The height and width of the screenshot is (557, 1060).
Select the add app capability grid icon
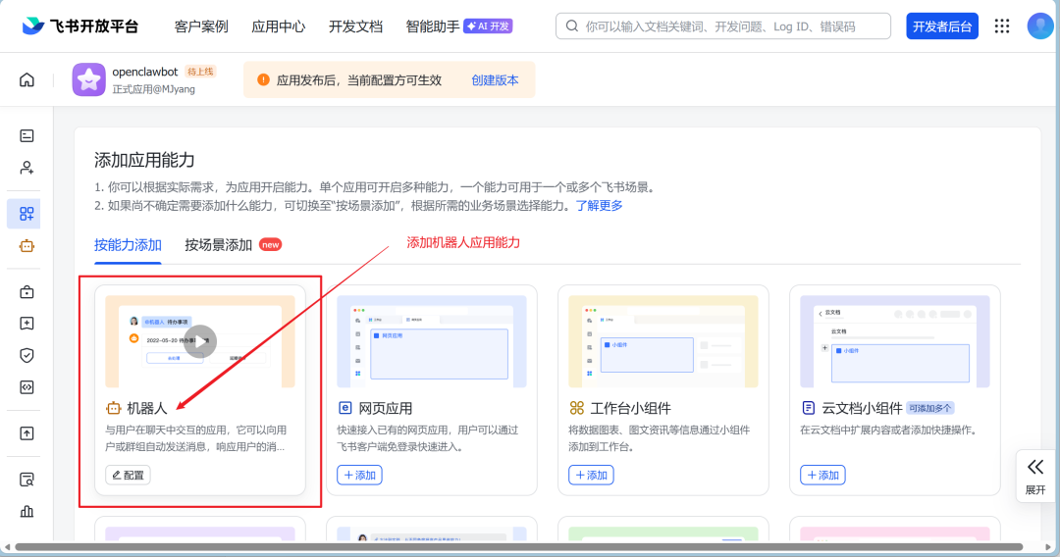coord(26,214)
